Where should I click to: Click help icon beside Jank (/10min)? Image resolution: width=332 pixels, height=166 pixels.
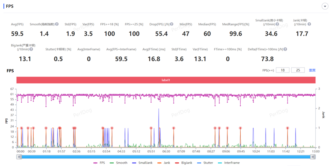[309, 24]
